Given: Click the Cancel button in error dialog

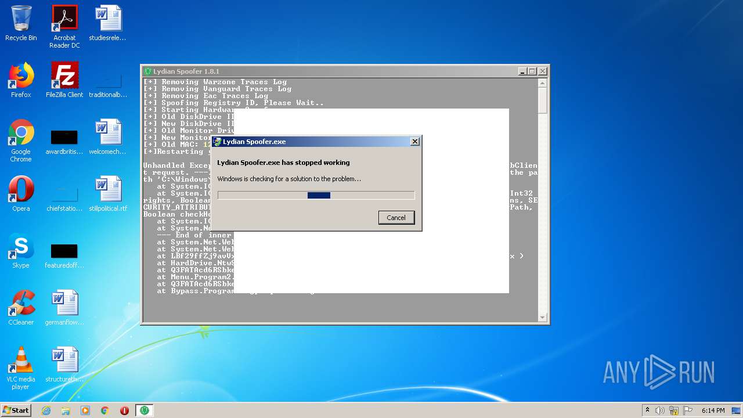Looking at the screenshot, I should (x=396, y=218).
